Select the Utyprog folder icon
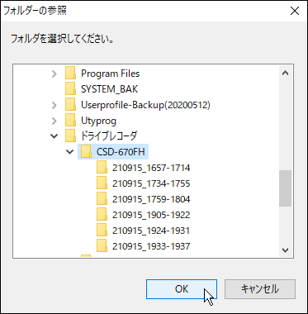The width and height of the screenshot is (308, 314). (x=70, y=121)
